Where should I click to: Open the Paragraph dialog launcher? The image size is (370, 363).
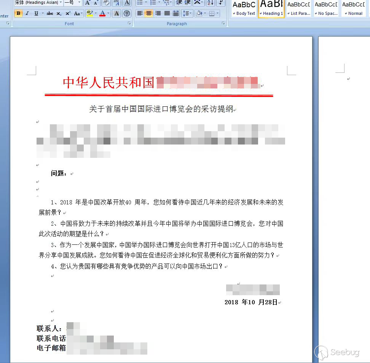(x=223, y=23)
